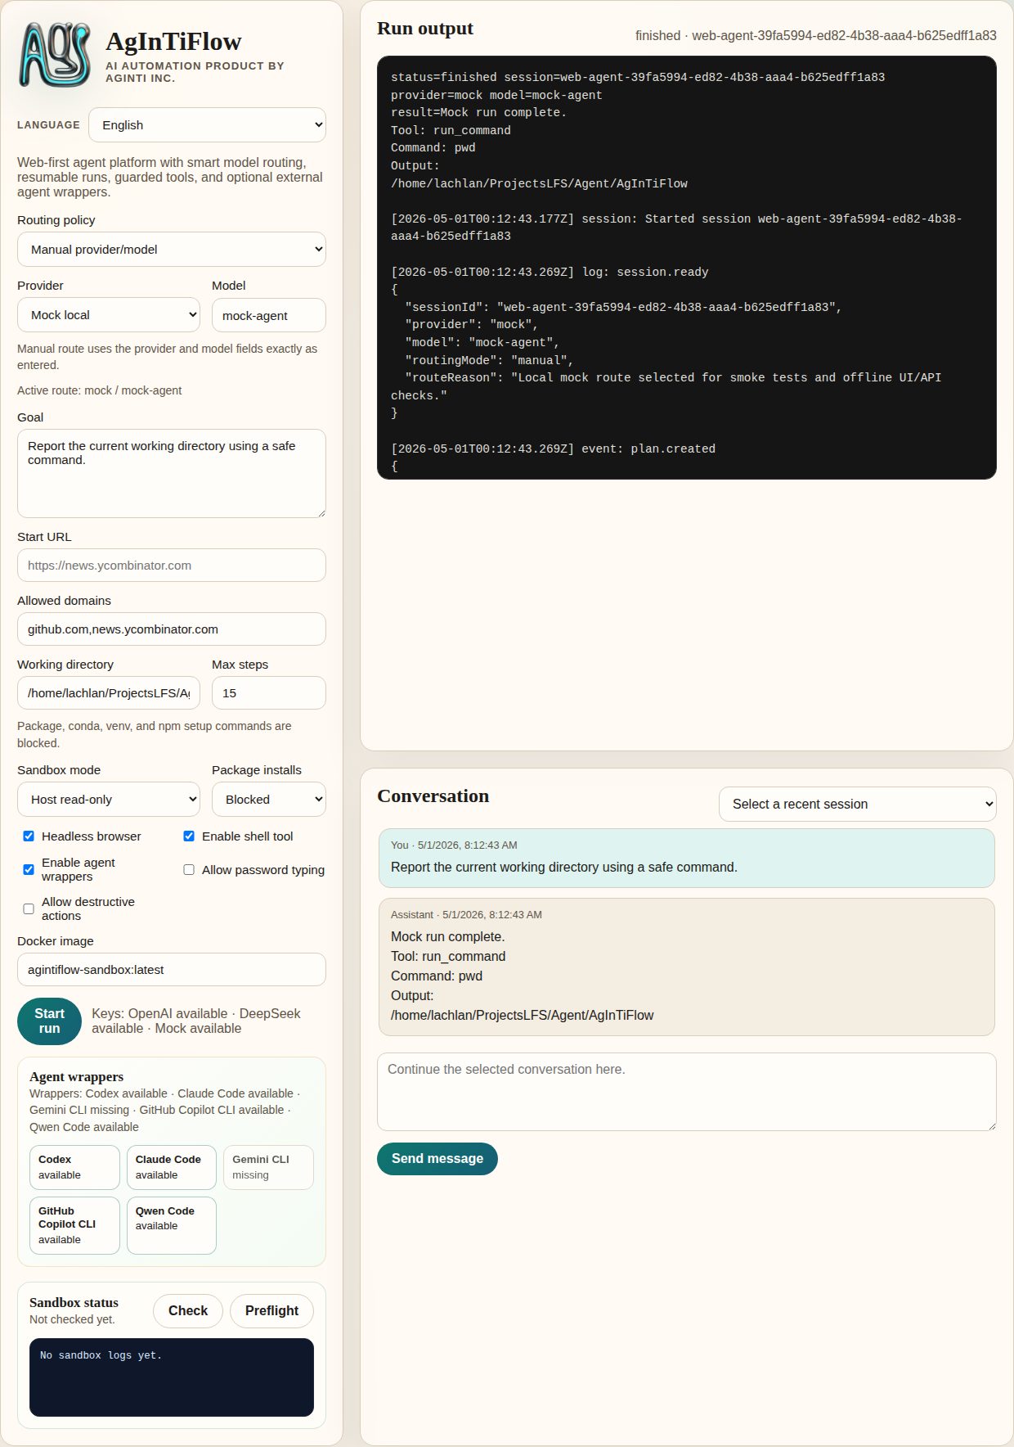Uncheck the Headless browser checkbox

pyautogui.click(x=29, y=836)
